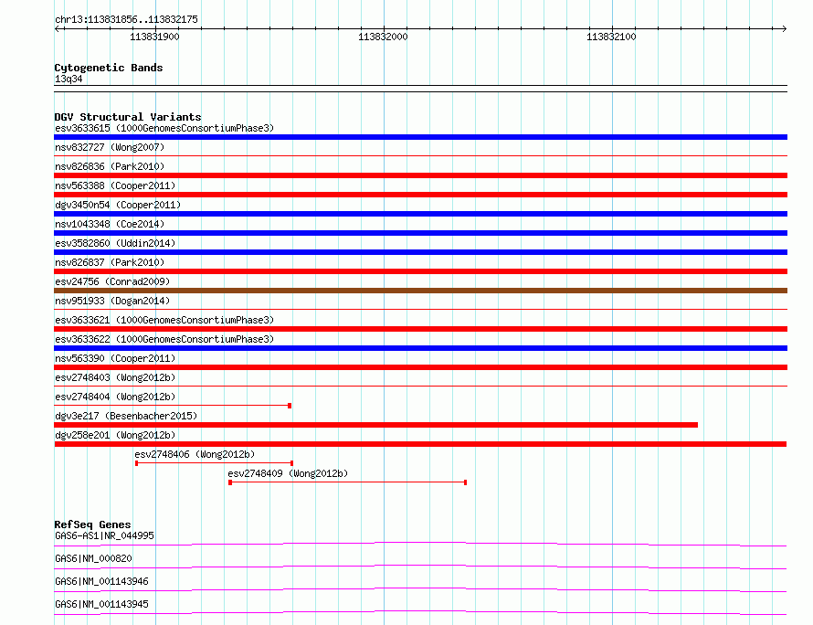Select the 13q34 band label

point(69,79)
